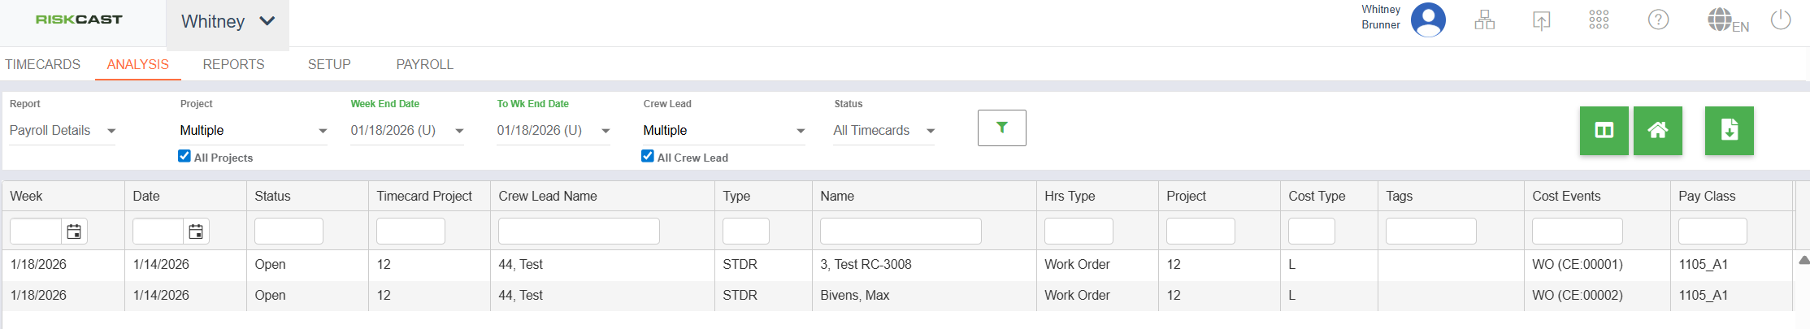The width and height of the screenshot is (1810, 329).
Task: Expand the Week End Date dropdown
Action: click(459, 131)
